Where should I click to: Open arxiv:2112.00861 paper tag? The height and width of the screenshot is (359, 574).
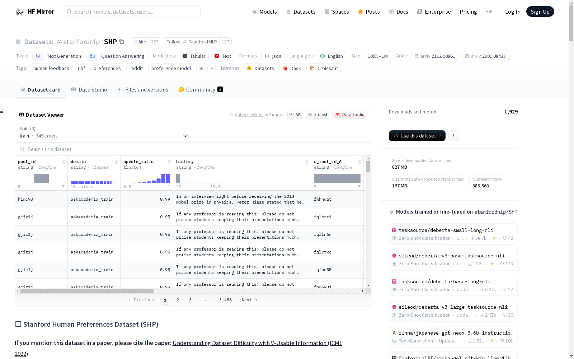(x=435, y=56)
